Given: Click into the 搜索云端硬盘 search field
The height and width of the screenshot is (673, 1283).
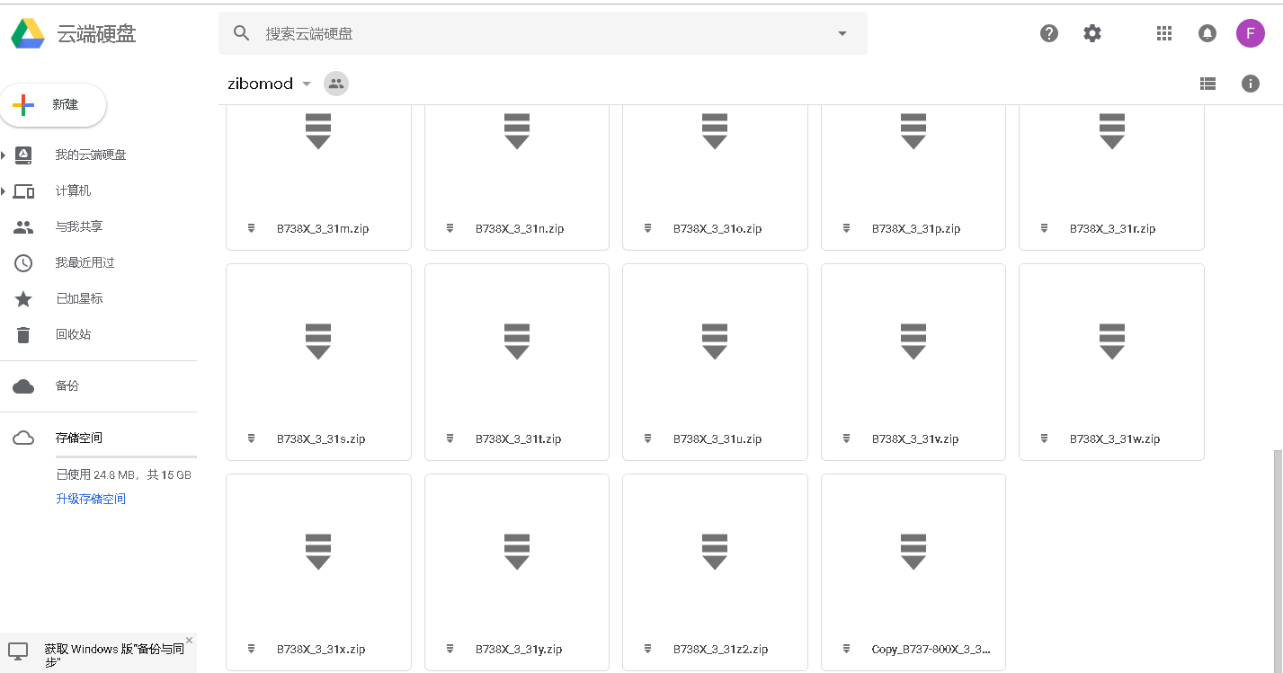Looking at the screenshot, I should pyautogui.click(x=542, y=33).
